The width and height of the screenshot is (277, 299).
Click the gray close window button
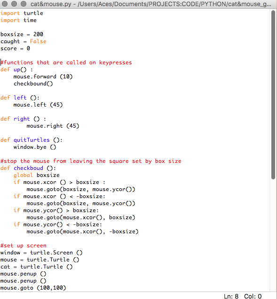click(5, 4)
